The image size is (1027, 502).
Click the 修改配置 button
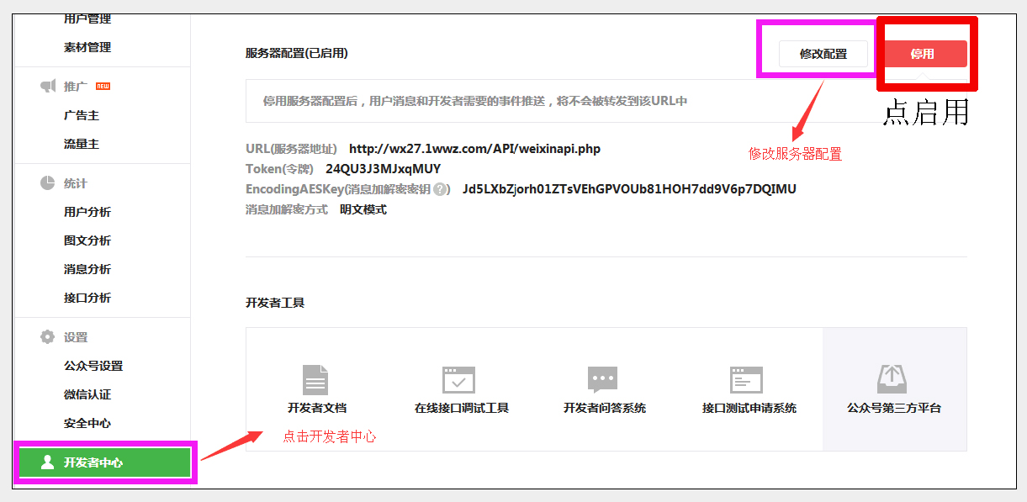click(x=823, y=54)
